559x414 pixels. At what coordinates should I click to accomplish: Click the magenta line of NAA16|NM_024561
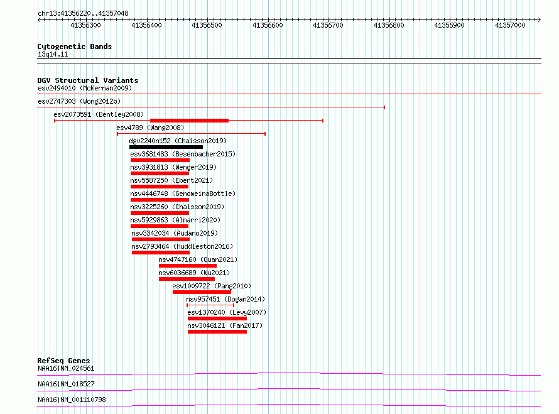(x=289, y=374)
